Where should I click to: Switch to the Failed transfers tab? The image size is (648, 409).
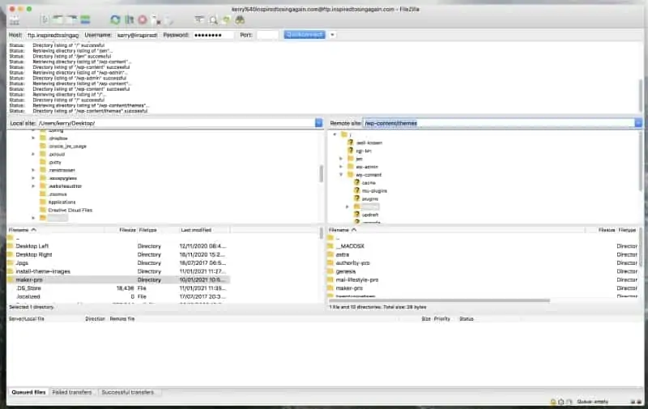(72, 392)
